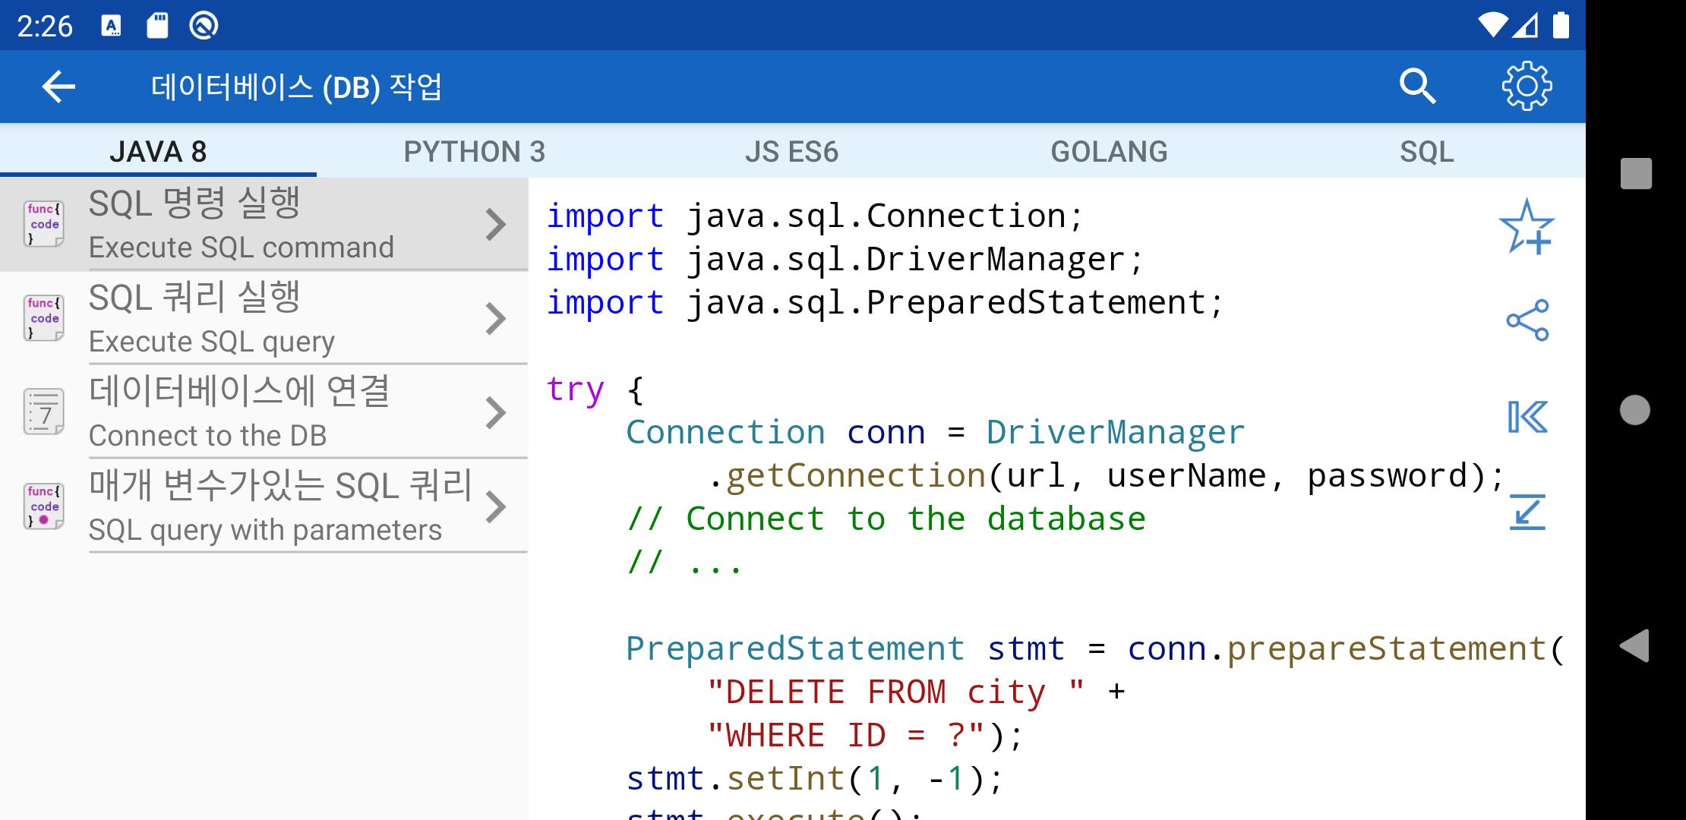1686x820 pixels.
Task: Switch to the PYTHON 3 tab
Action: click(x=475, y=152)
